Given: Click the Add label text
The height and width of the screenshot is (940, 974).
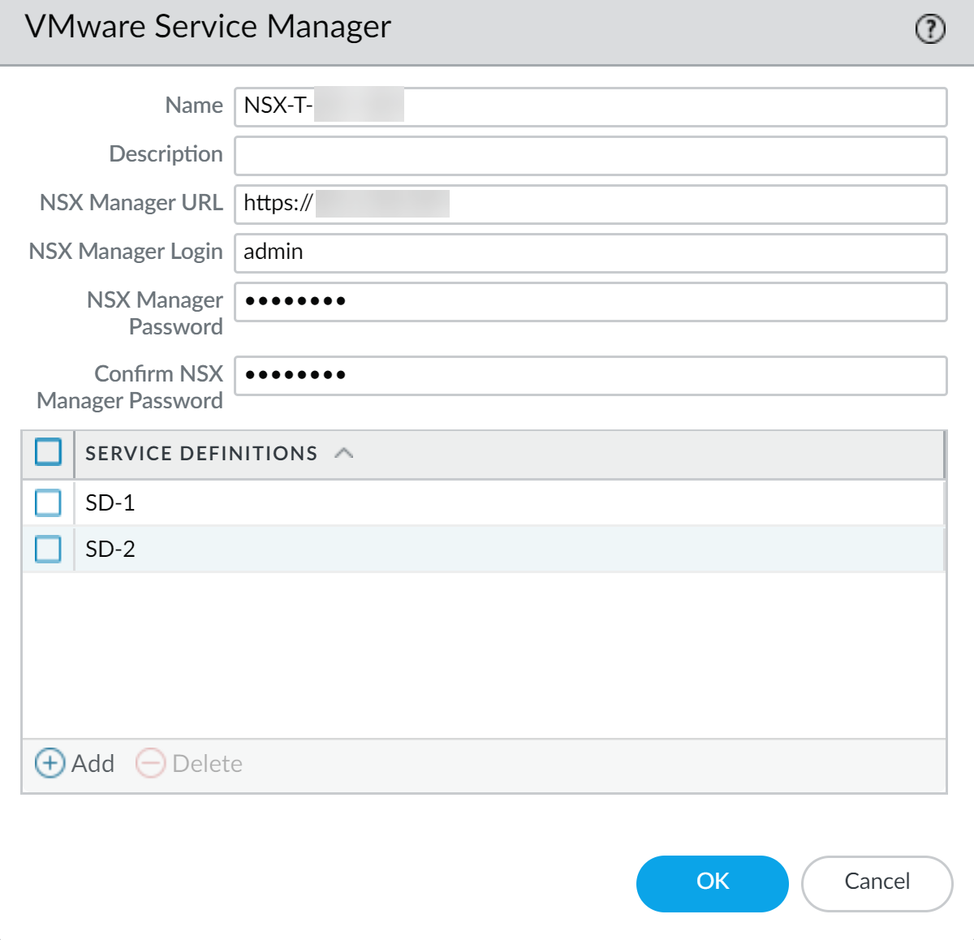Looking at the screenshot, I should click(93, 764).
